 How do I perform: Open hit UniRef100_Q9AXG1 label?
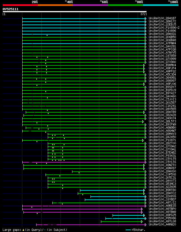pyautogui.click(x=162, y=34)
